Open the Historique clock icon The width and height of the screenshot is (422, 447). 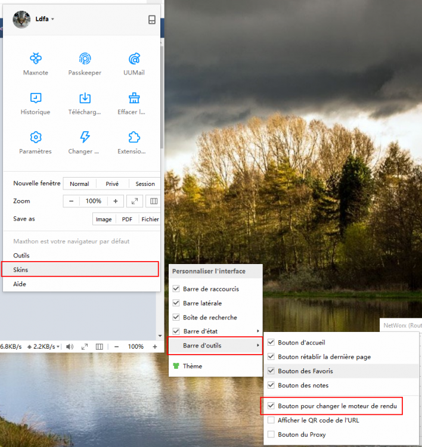point(35,98)
